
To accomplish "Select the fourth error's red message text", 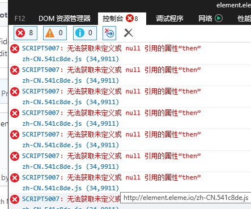I will [134, 113].
